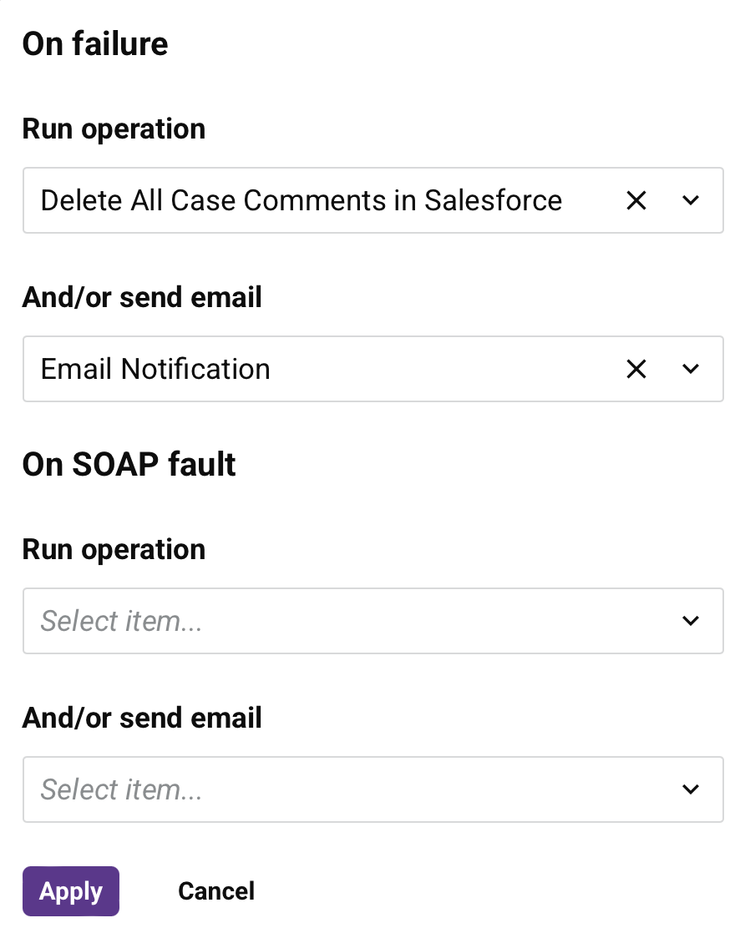Click the Email Notification field text
Viewport: 745px width, 938px height.
coord(155,369)
